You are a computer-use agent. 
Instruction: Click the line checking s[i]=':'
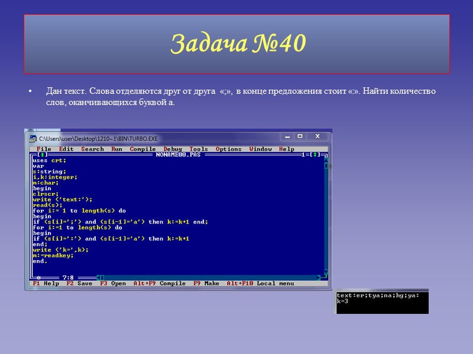(111, 239)
